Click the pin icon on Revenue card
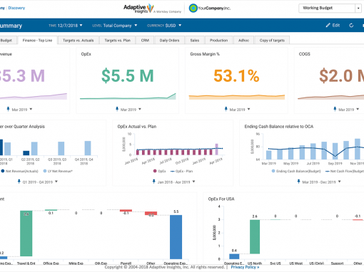 (x=8, y=109)
